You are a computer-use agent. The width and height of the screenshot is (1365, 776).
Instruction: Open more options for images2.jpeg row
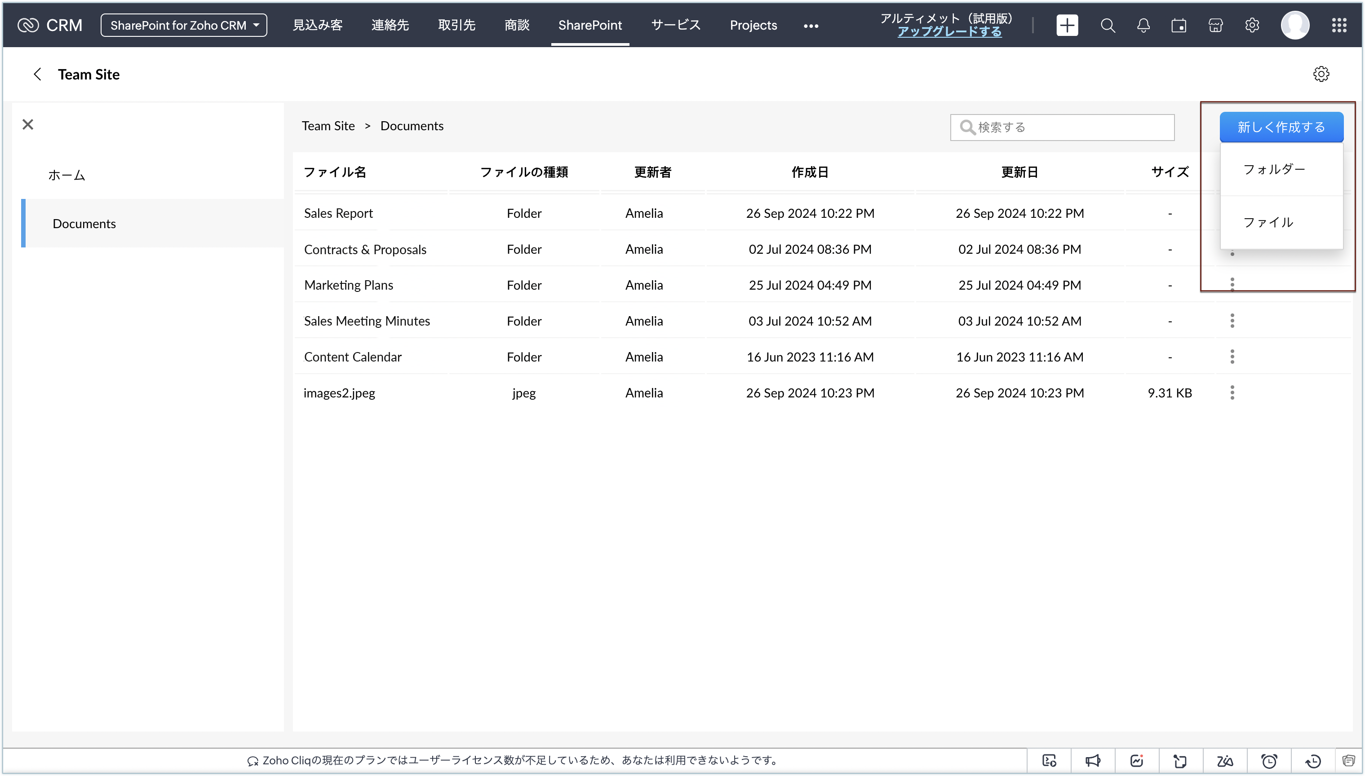click(1232, 393)
